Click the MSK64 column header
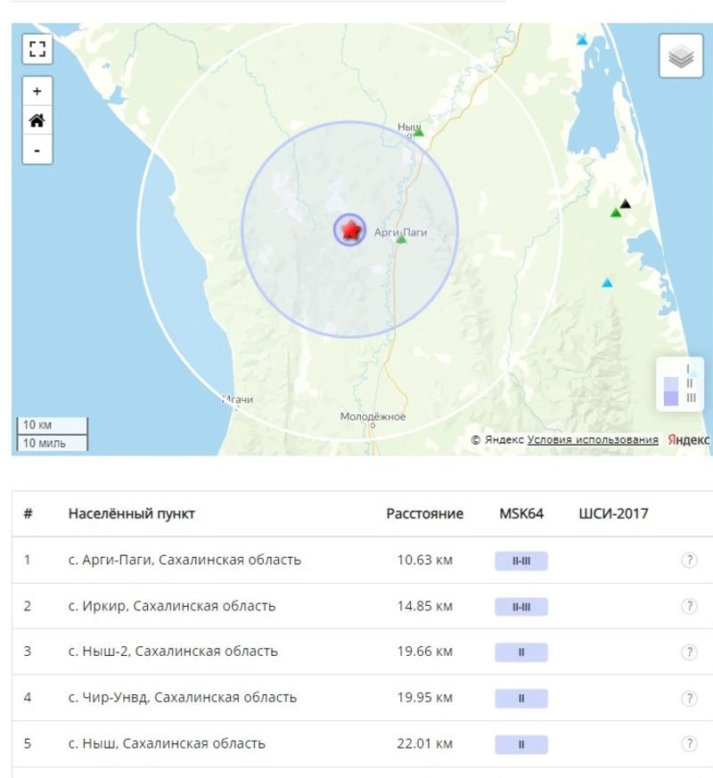The image size is (713, 778). (521, 514)
